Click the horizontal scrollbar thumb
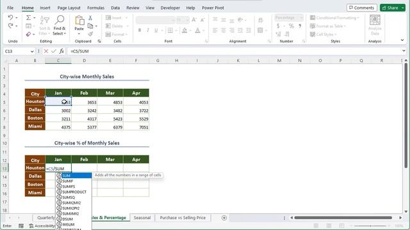Viewport: 410px width, 230px height. click(343, 218)
